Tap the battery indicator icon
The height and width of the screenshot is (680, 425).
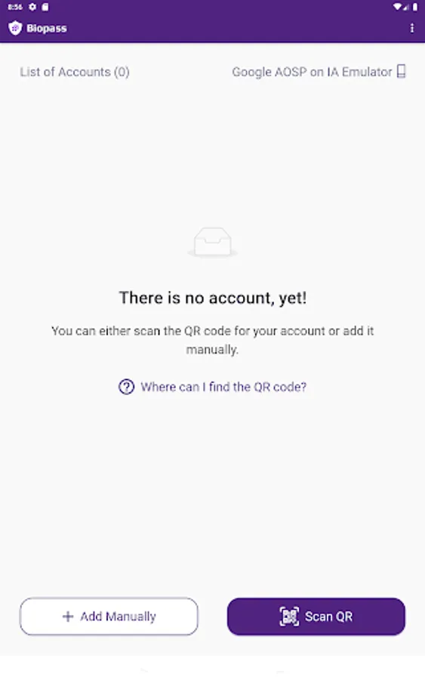(x=414, y=7)
